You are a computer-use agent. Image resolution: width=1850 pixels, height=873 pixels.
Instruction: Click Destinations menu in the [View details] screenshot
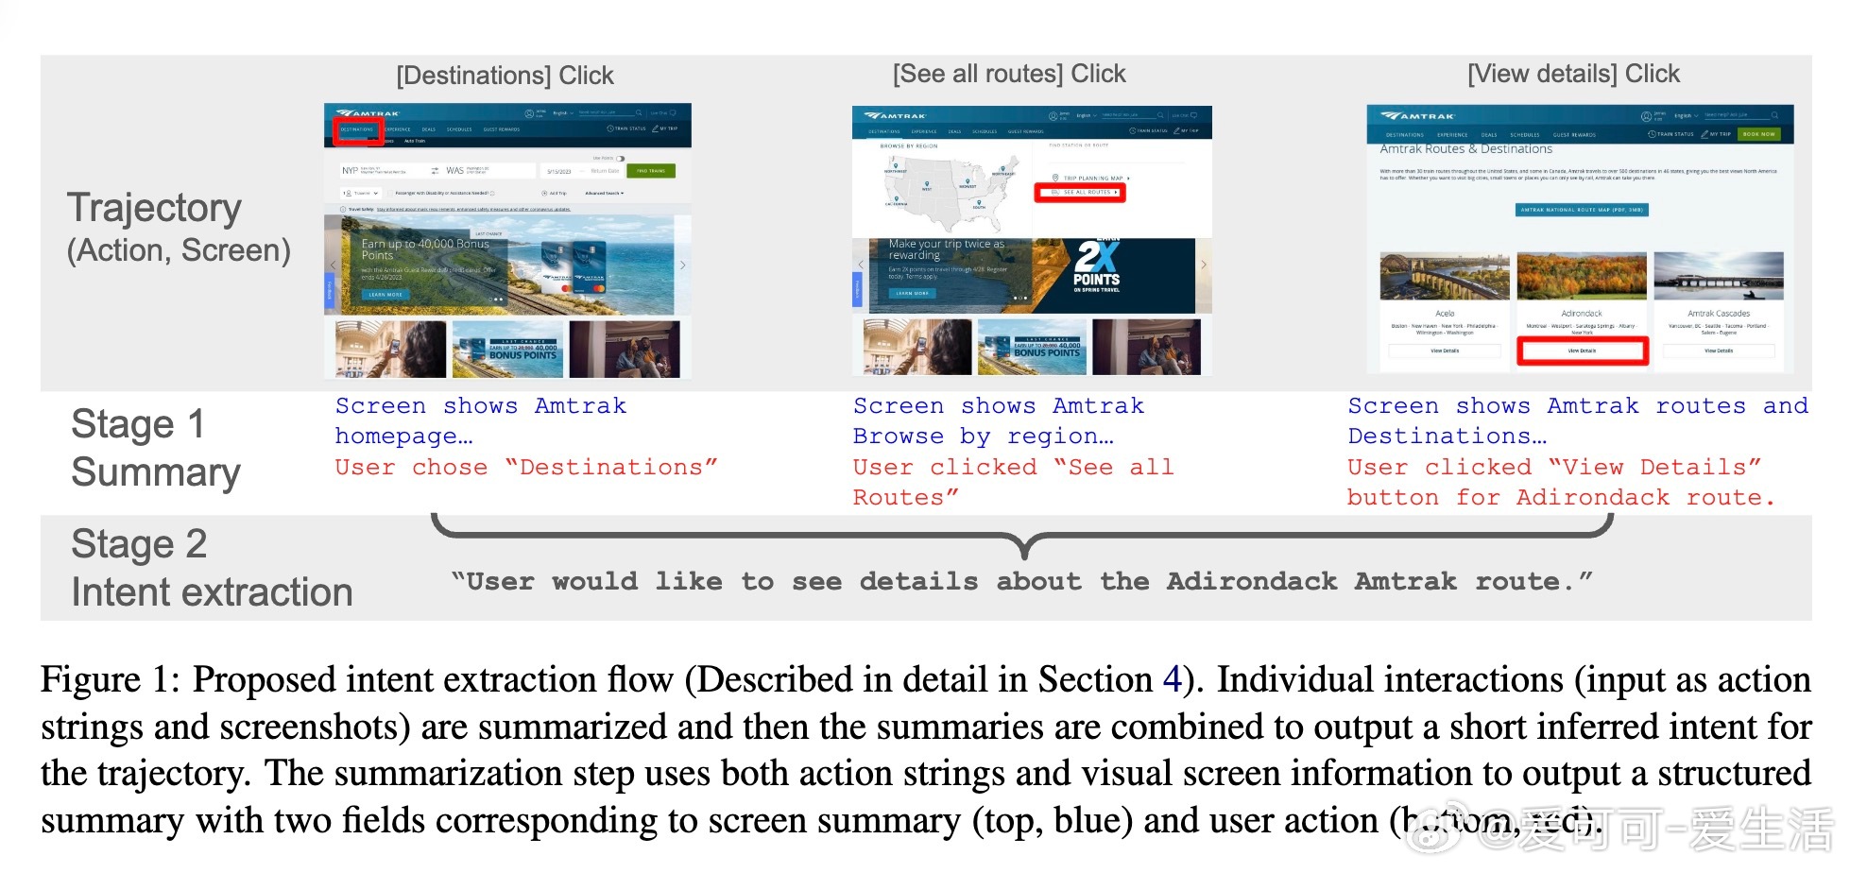tap(1405, 135)
